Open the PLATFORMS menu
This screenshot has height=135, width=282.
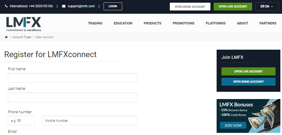(216, 23)
